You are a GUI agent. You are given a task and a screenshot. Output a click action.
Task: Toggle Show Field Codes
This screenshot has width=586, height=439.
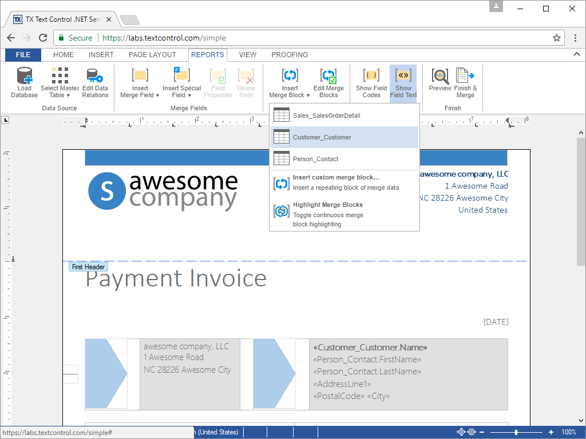point(371,83)
